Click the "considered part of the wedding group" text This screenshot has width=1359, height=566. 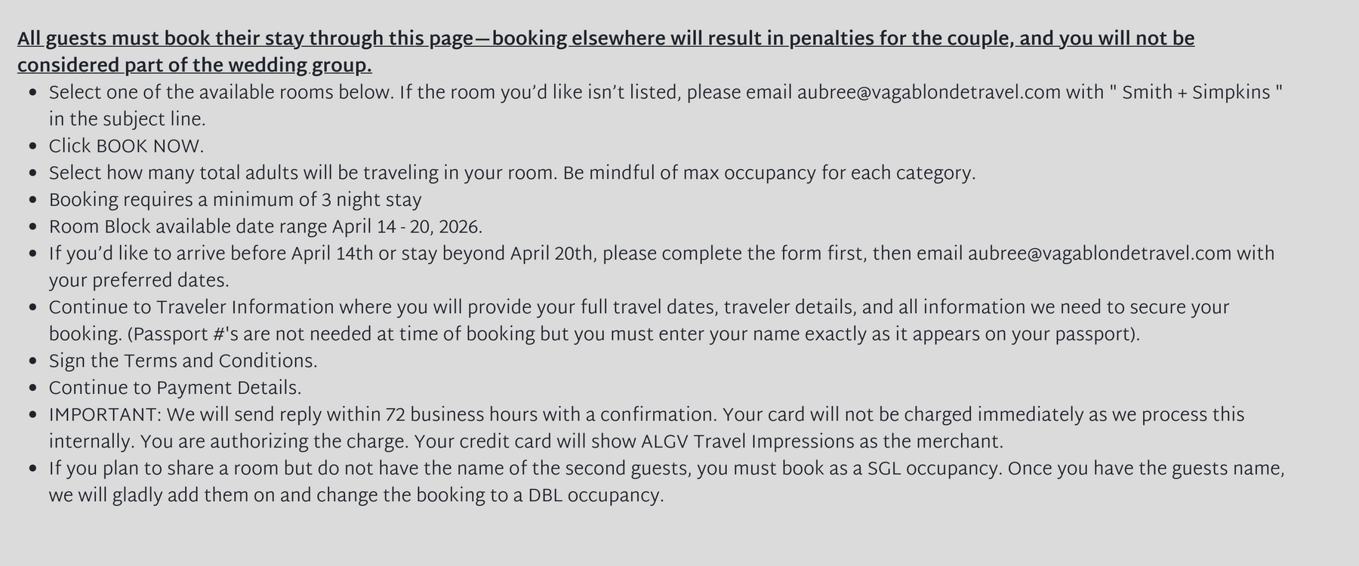(194, 66)
